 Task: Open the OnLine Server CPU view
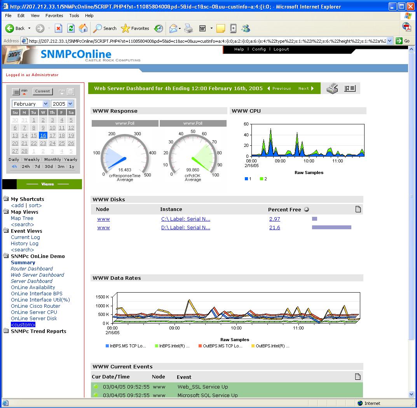point(34,312)
